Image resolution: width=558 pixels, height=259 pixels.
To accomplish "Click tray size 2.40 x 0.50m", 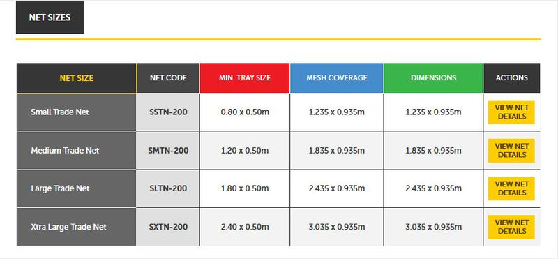I will point(245,227).
